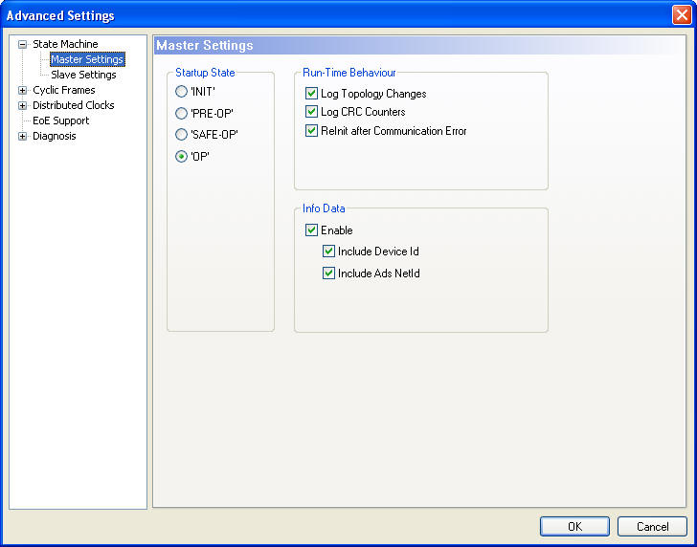Uncheck Include Device Id
The width and height of the screenshot is (697, 547).
[x=329, y=252]
